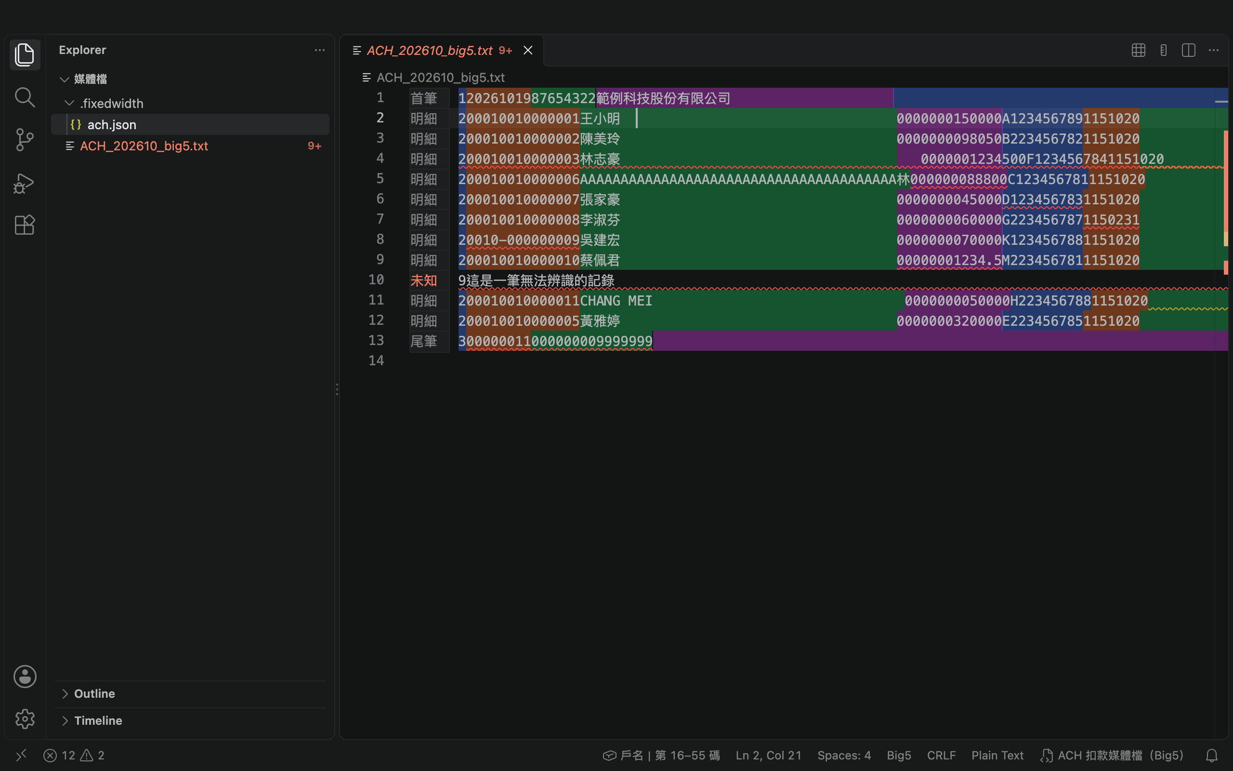Click the ruler icon in editor toolbar
This screenshot has height=771, width=1233.
tap(1163, 50)
